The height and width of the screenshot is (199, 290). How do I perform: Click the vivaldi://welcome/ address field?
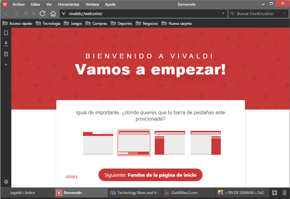[143, 14]
